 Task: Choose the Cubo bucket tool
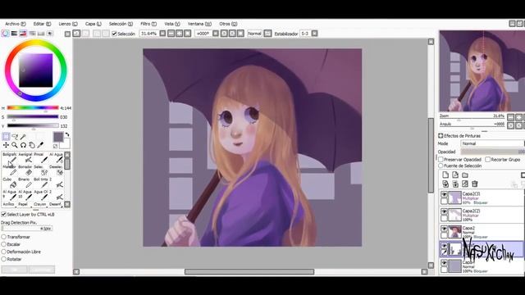tap(10, 183)
